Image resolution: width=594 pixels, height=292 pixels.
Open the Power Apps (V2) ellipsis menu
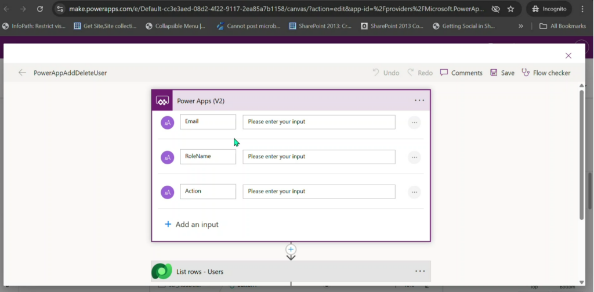coord(419,100)
